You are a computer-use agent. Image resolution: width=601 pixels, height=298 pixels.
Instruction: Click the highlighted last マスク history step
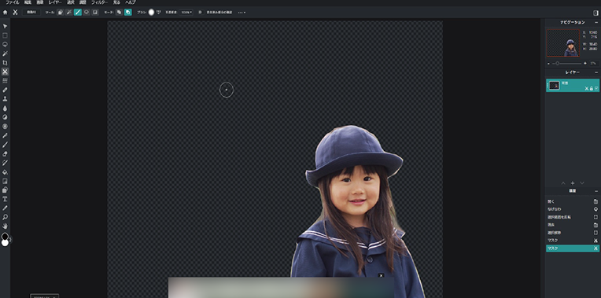(573, 248)
